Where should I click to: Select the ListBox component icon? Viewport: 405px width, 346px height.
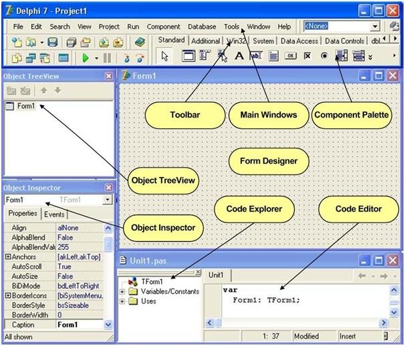click(342, 55)
